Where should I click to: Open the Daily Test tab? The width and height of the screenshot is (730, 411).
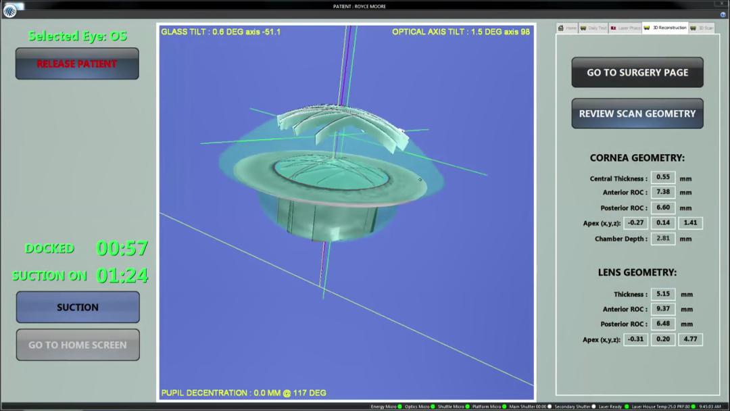[593, 28]
